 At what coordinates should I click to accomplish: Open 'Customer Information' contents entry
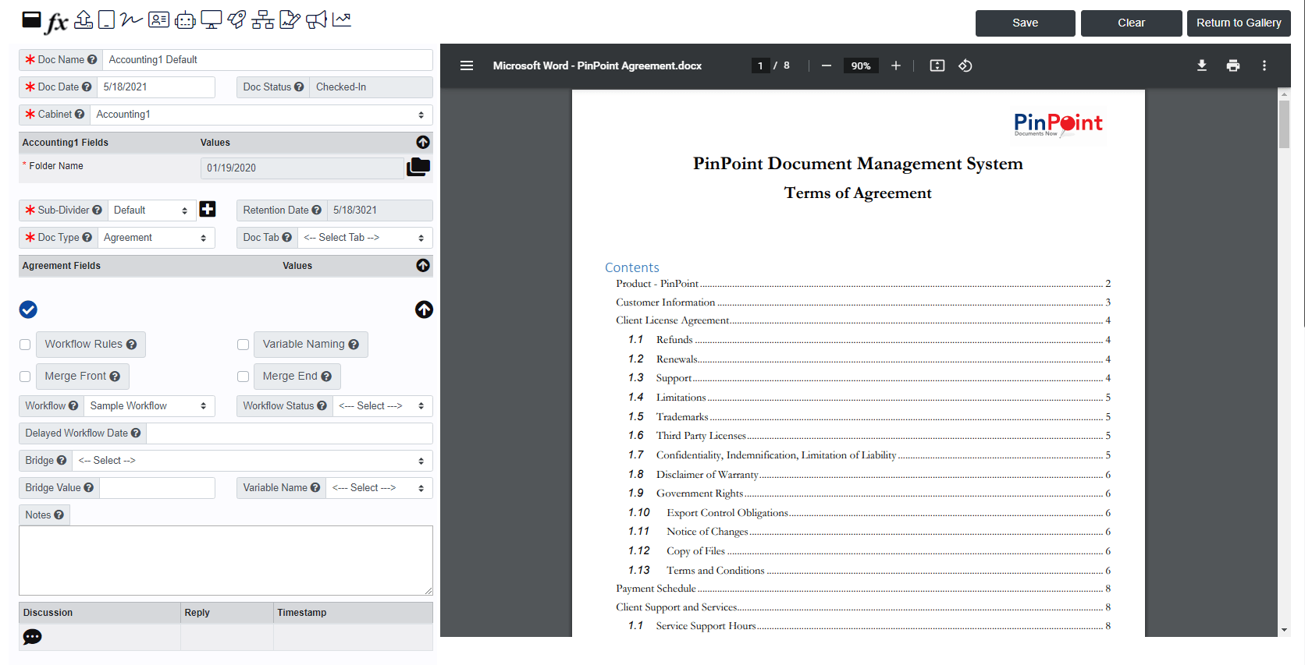pos(862,302)
